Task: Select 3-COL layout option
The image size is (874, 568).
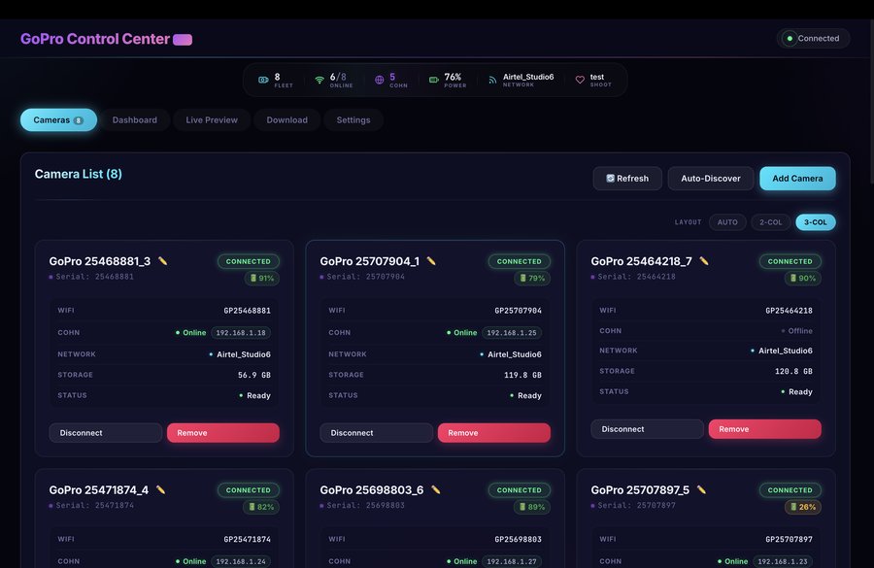Action: click(816, 221)
